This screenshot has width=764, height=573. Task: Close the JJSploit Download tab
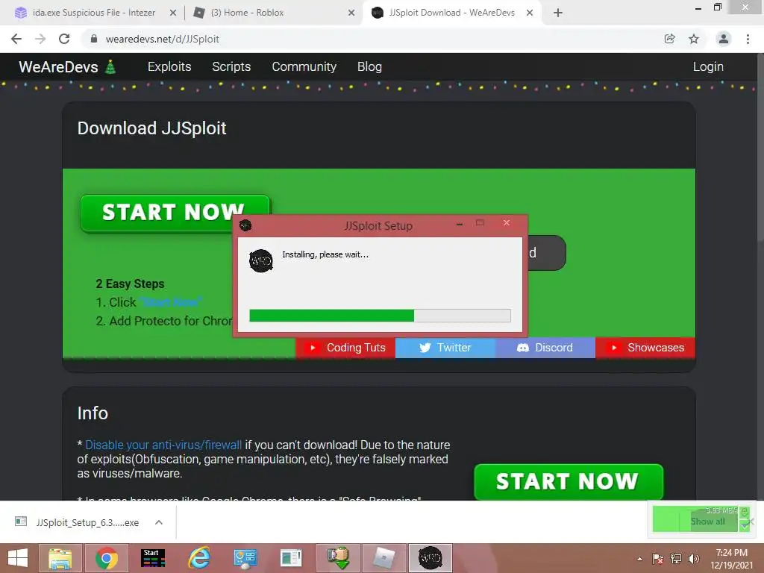(530, 13)
